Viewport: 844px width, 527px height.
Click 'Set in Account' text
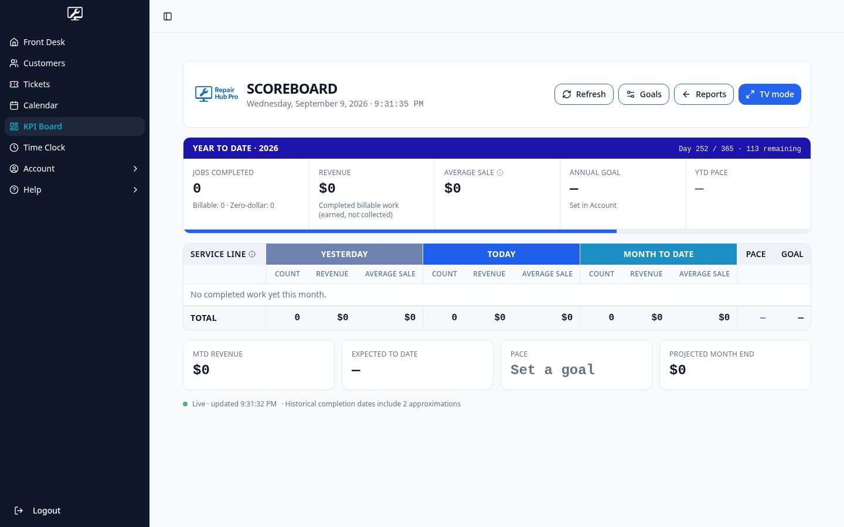[x=593, y=206]
